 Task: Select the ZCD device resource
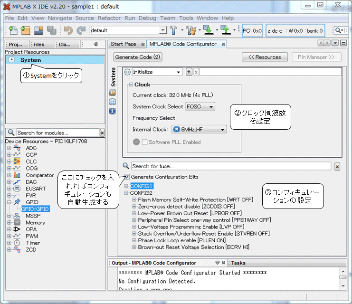click(x=31, y=249)
